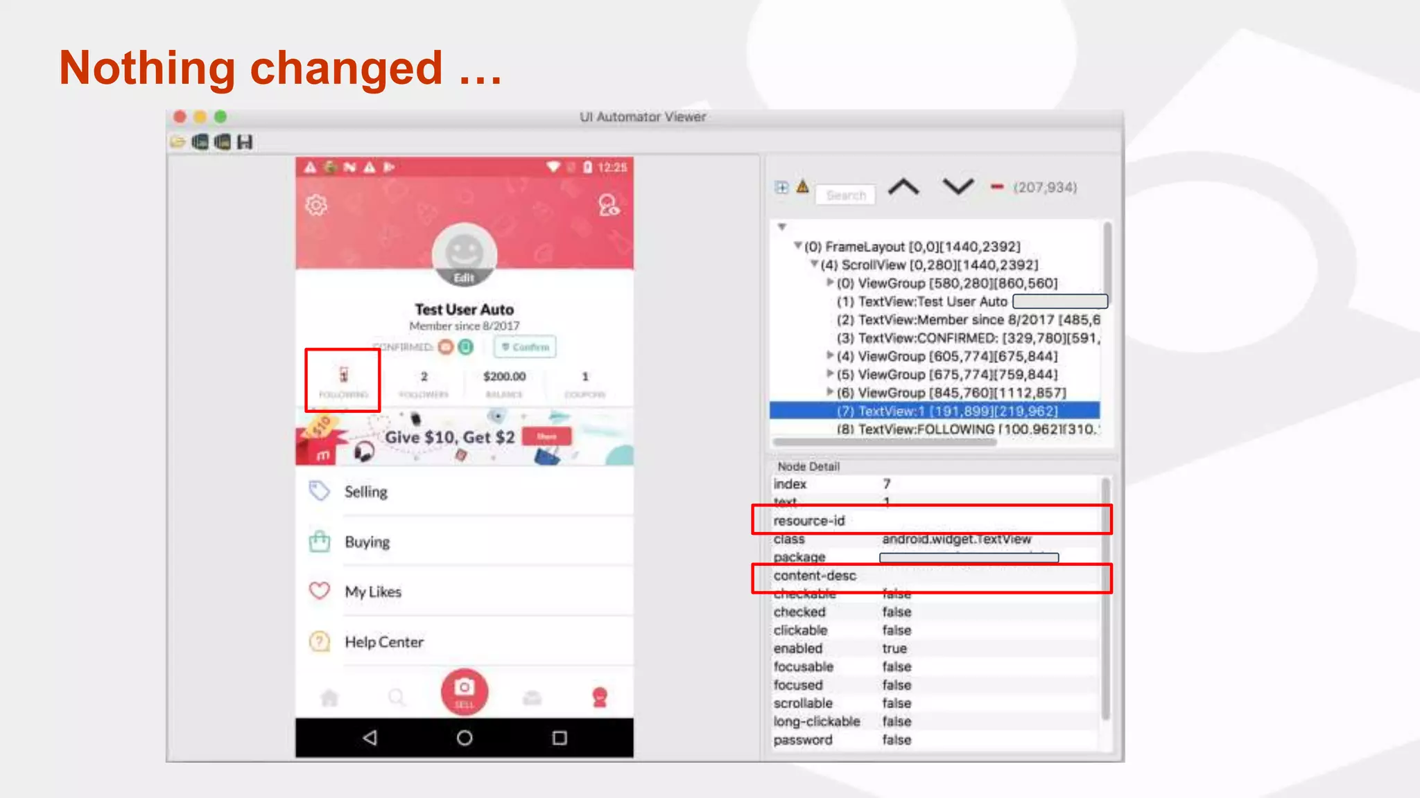Click the Search field in hierarchy panel

(x=846, y=195)
